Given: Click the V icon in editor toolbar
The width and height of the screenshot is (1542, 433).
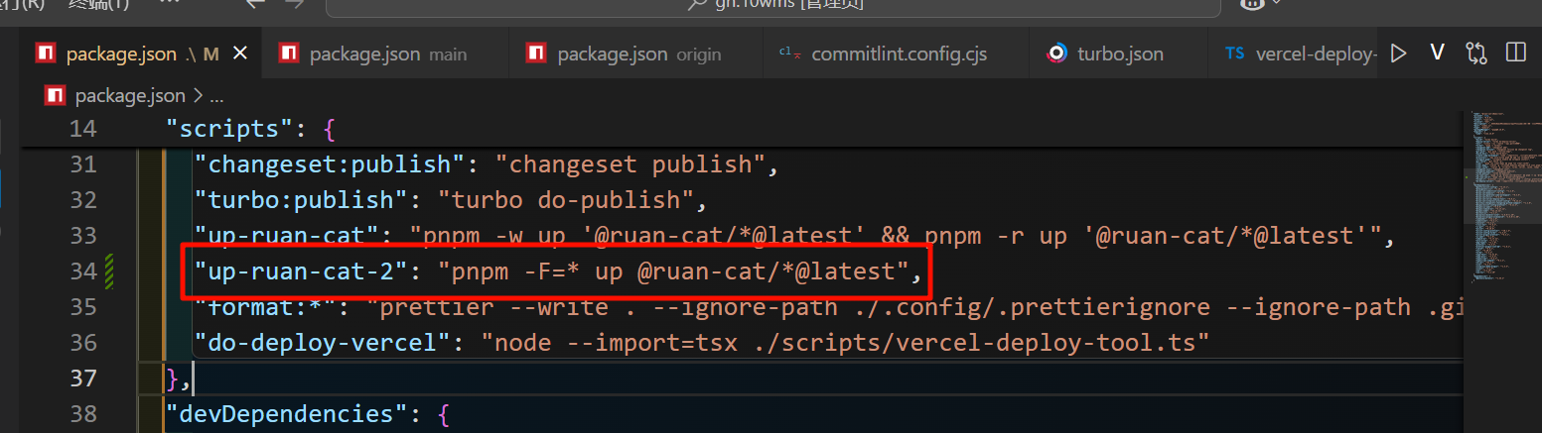Looking at the screenshot, I should click(x=1436, y=54).
